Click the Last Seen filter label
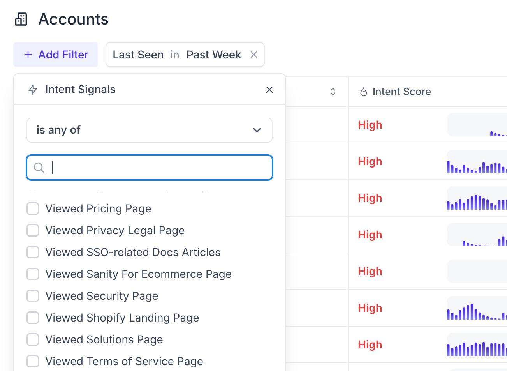This screenshot has width=507, height=371. [138, 55]
